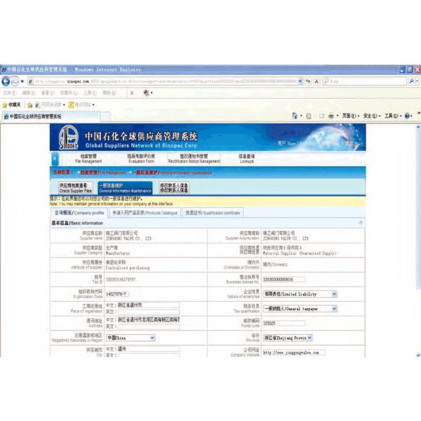Open a new blank browser tab
This screenshot has height=421, width=421.
click(105, 116)
